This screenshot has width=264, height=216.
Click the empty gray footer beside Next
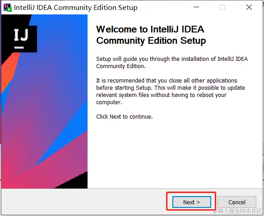point(84,202)
